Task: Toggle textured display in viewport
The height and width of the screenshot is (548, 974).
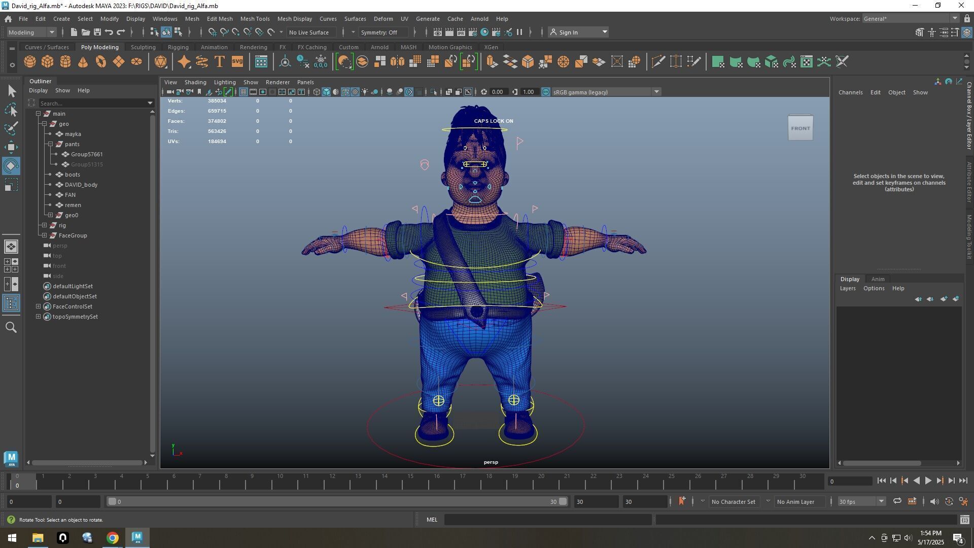Action: (355, 92)
